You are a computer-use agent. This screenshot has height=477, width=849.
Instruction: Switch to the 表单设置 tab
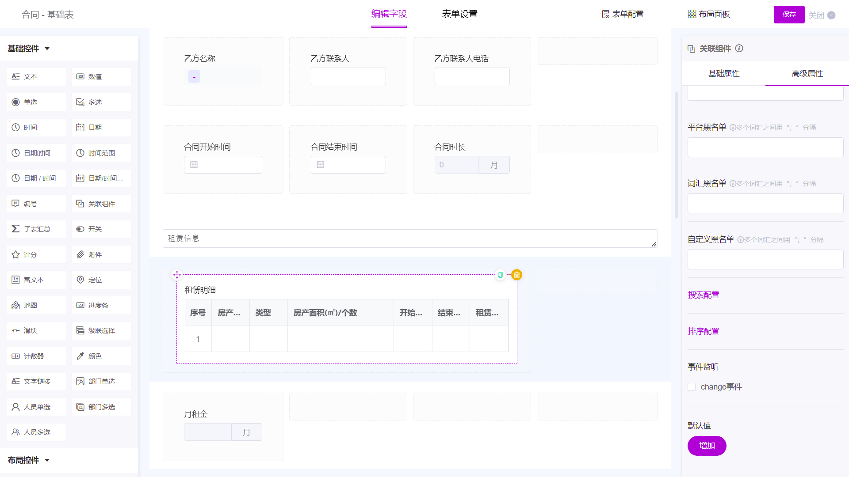(x=460, y=14)
